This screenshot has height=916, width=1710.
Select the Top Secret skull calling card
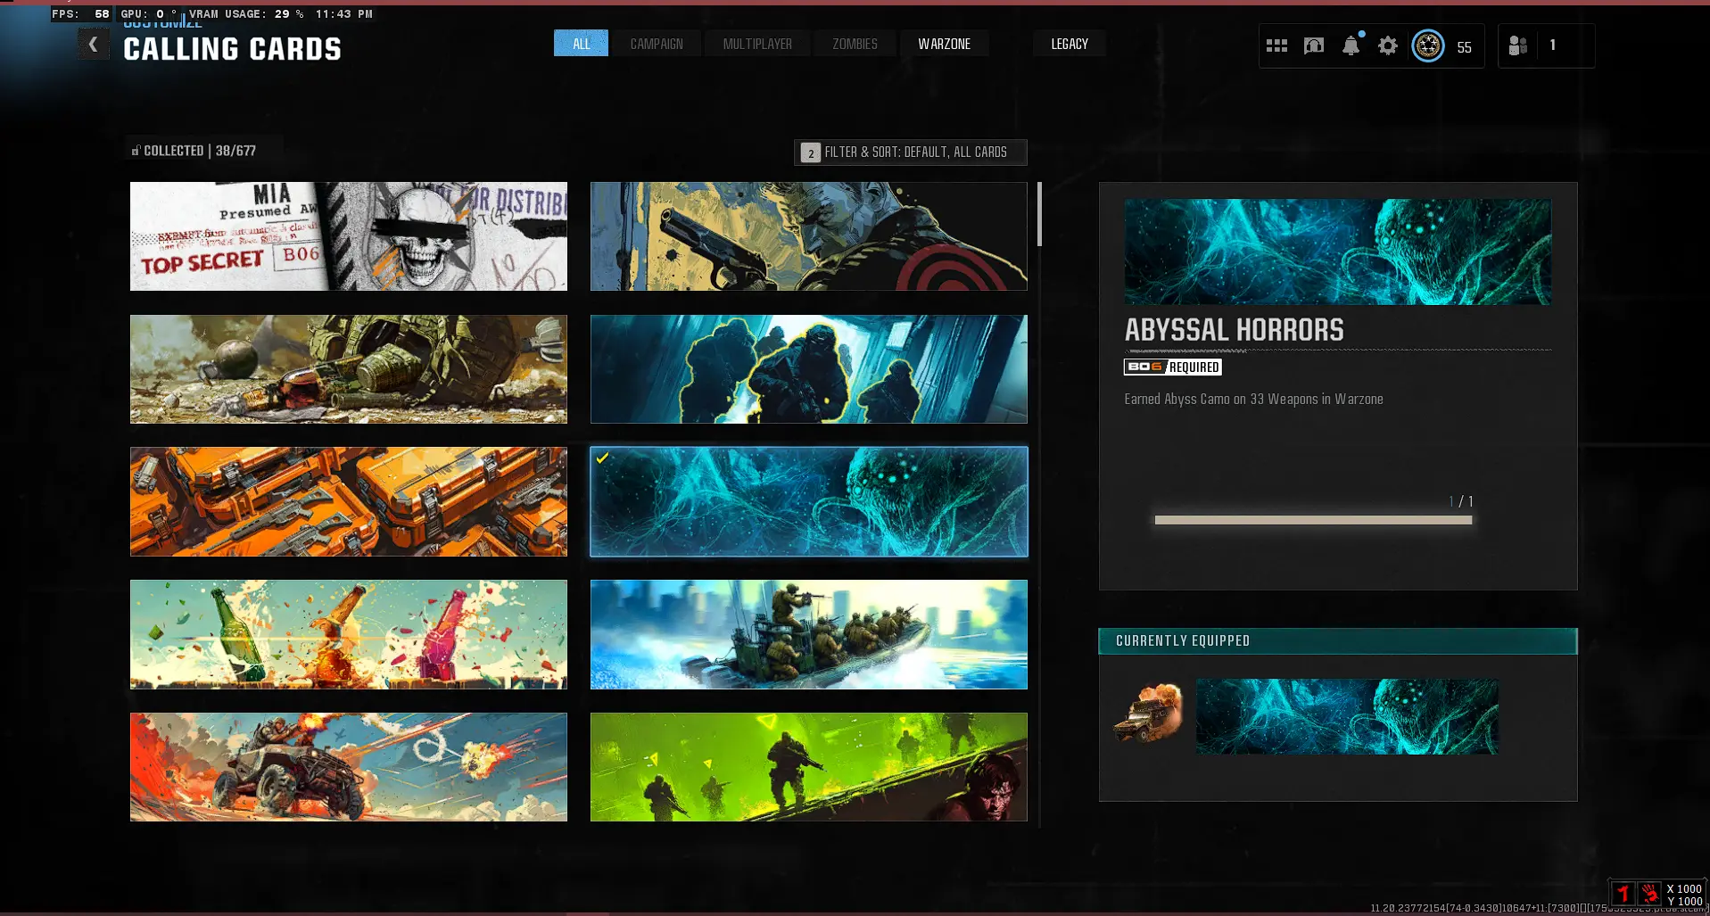[348, 236]
